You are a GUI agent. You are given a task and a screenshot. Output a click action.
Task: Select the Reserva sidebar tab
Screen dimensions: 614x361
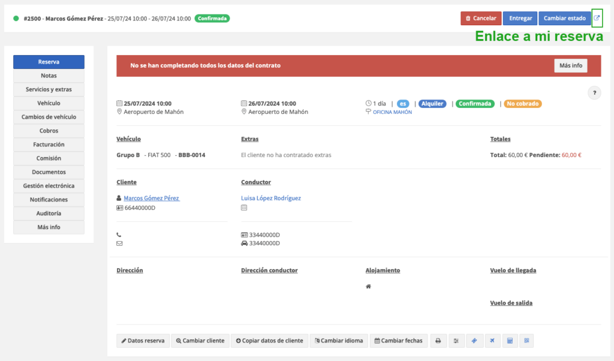[x=49, y=62]
